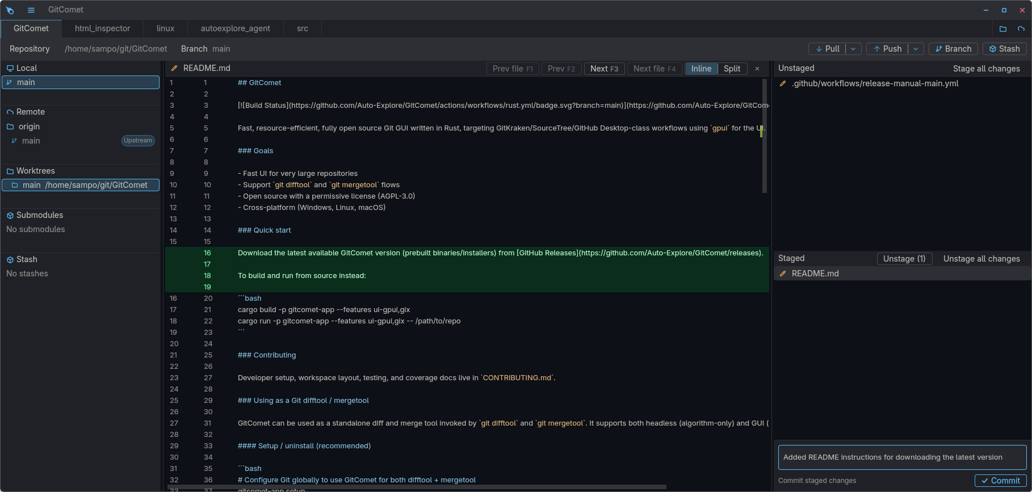Select local main branch
Viewport: 1032px width, 492px height.
pyautogui.click(x=81, y=82)
